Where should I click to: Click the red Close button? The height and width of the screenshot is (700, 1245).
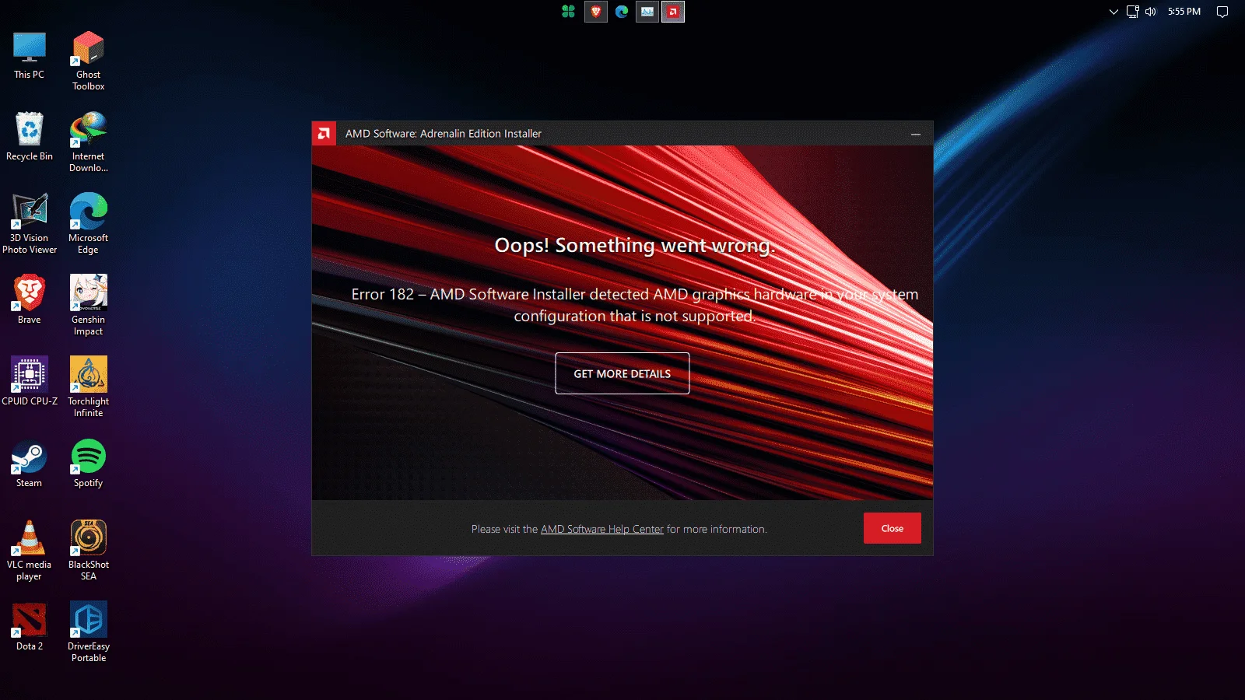(893, 528)
